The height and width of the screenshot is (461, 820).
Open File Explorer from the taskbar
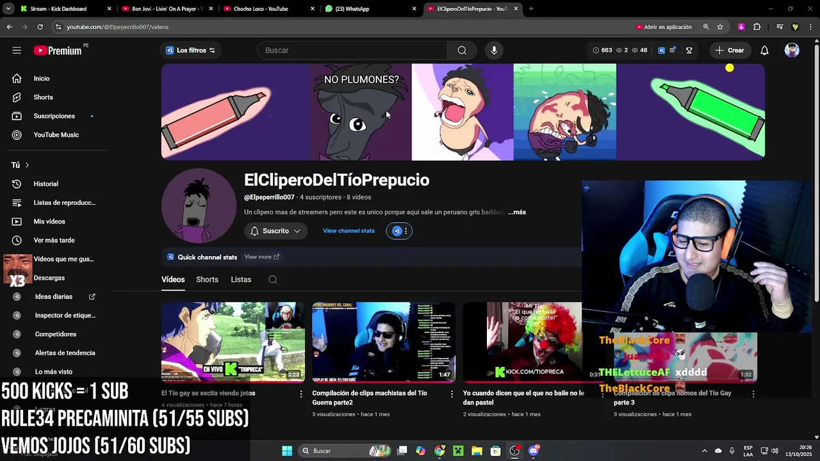point(477,451)
